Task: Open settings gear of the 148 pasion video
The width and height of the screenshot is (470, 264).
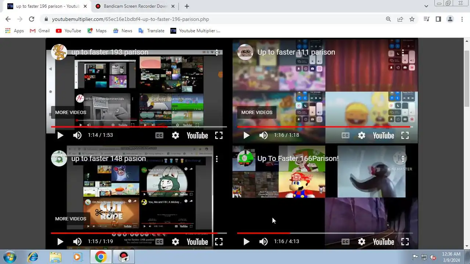Action: point(176,242)
